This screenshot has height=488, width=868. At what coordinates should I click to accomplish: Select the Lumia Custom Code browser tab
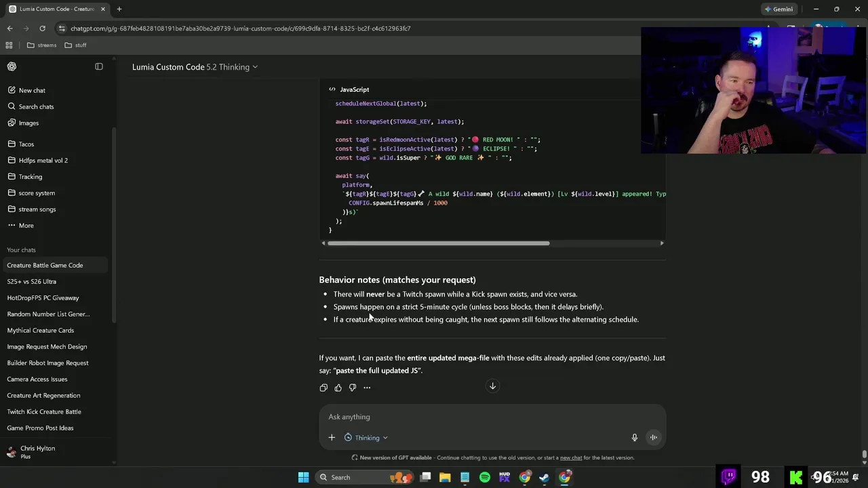58,9
